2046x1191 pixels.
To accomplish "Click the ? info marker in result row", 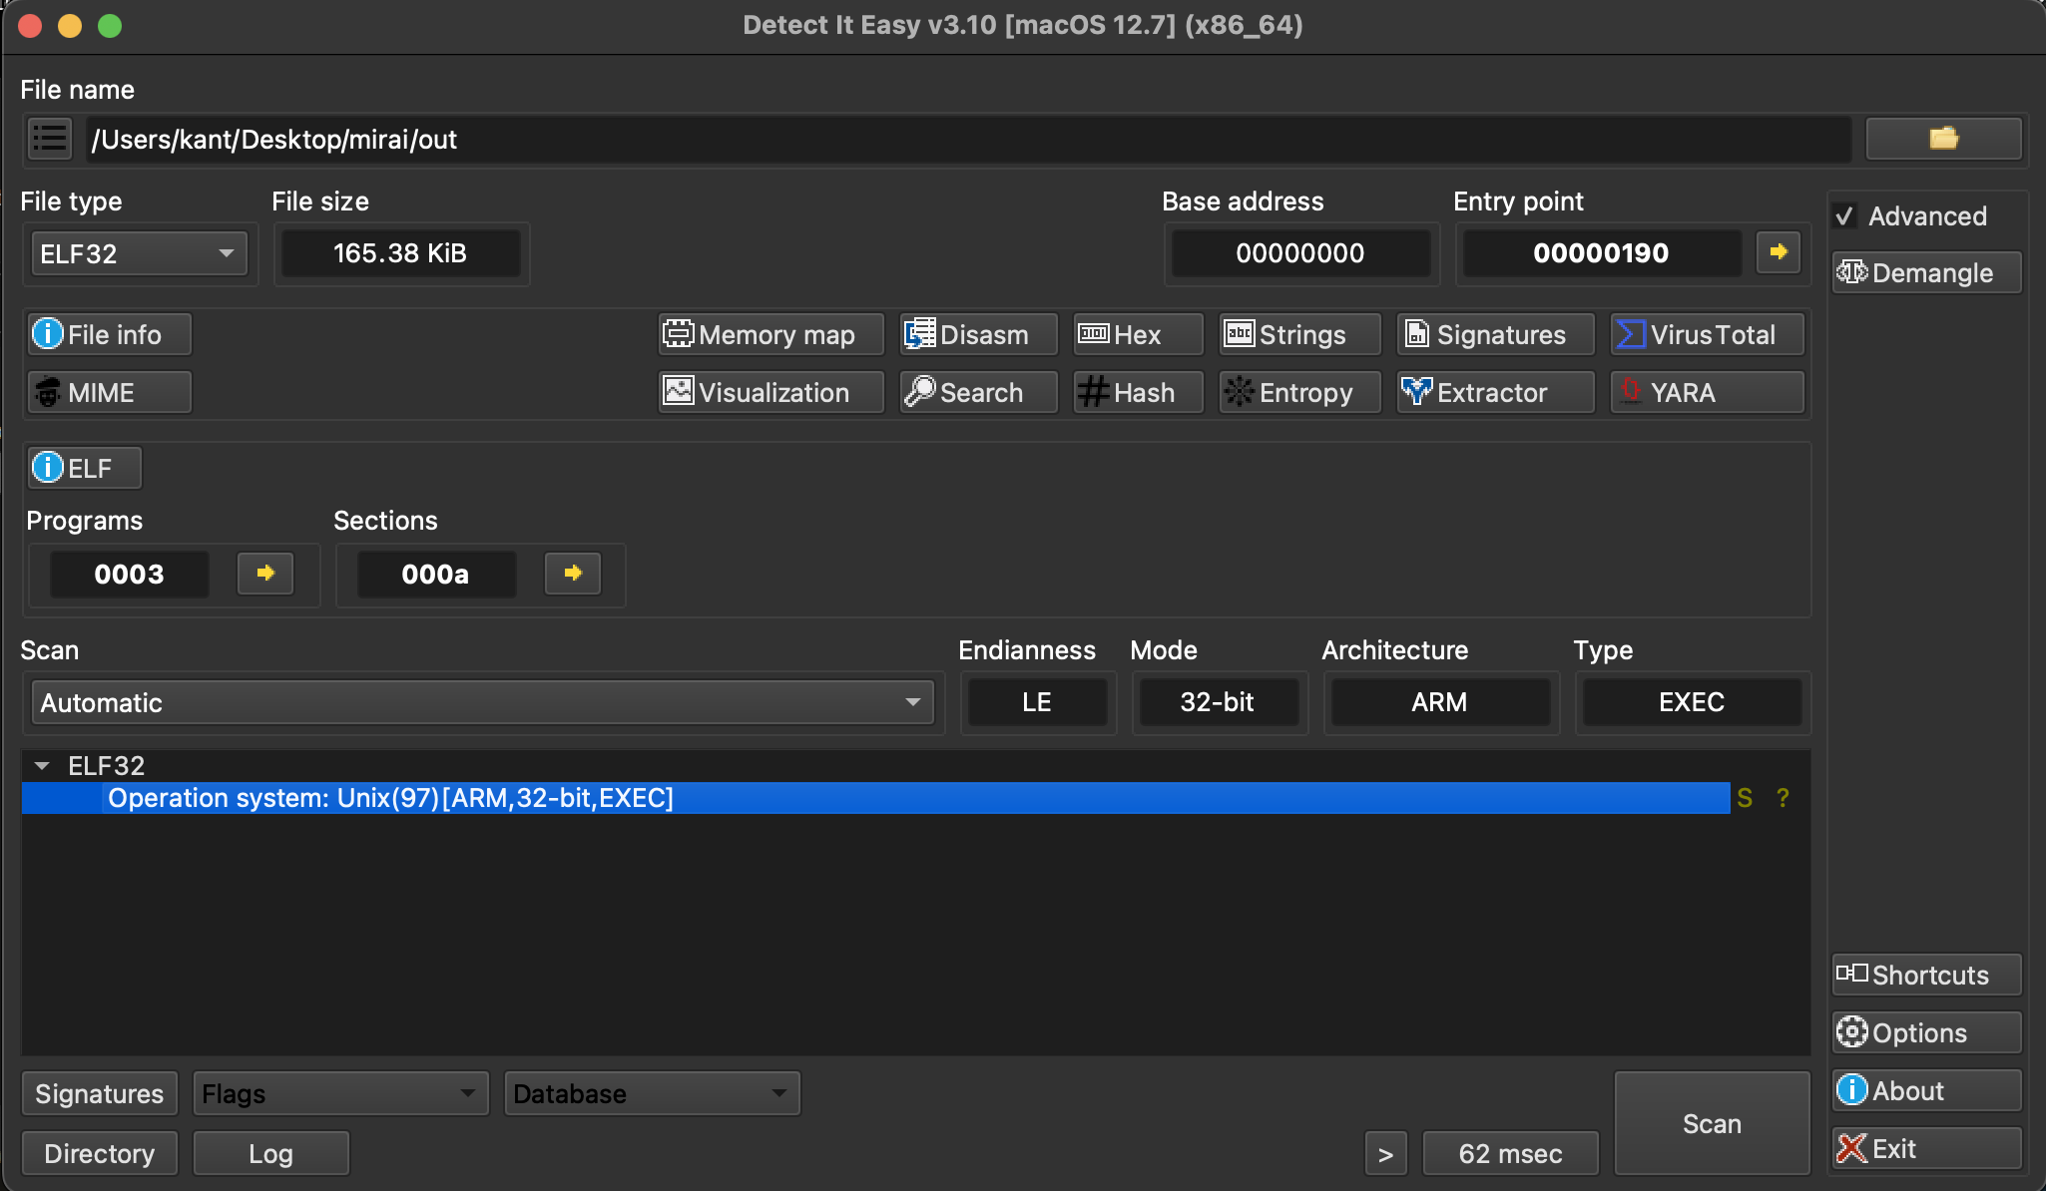I will 1783,798.
